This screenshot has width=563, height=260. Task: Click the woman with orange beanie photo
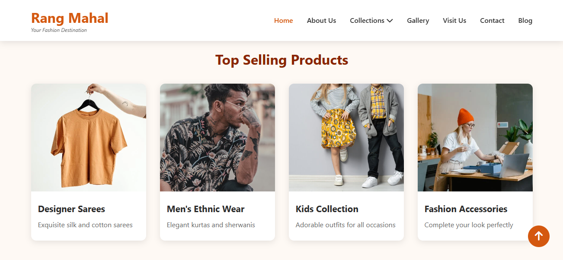(475, 138)
